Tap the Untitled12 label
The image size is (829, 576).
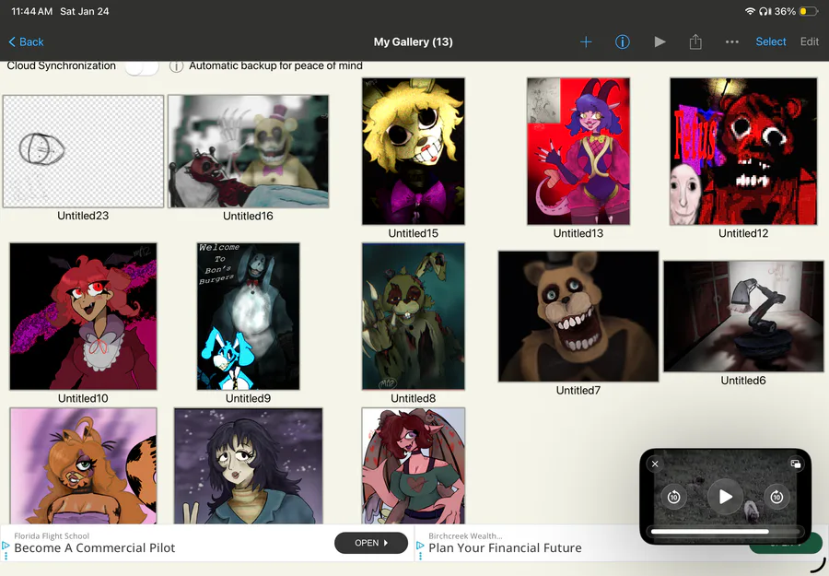click(x=743, y=233)
